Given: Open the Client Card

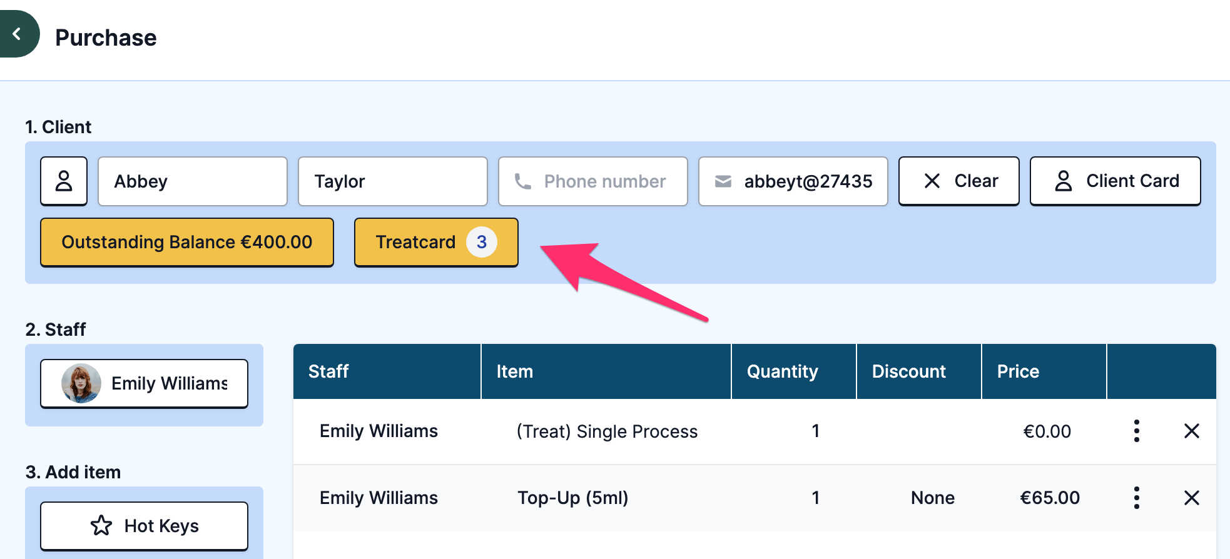Looking at the screenshot, I should point(1116,181).
